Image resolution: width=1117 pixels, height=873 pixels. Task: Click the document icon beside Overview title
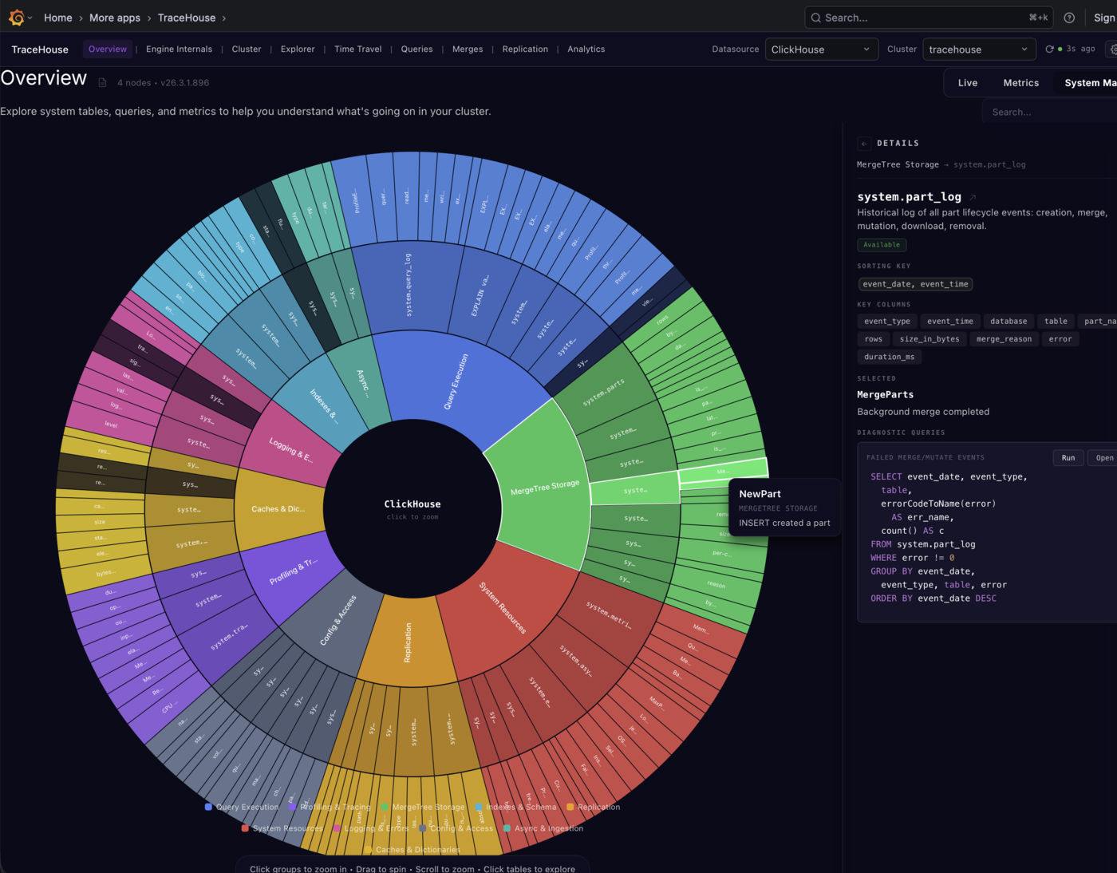coord(102,83)
